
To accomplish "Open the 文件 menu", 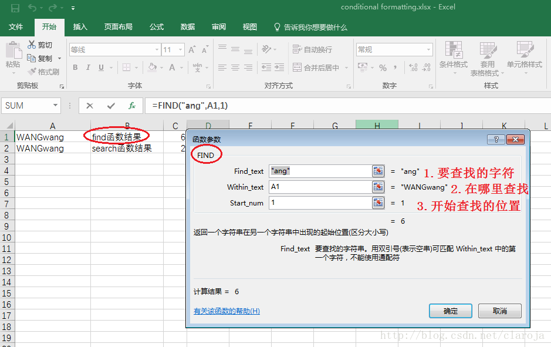I will [x=16, y=27].
